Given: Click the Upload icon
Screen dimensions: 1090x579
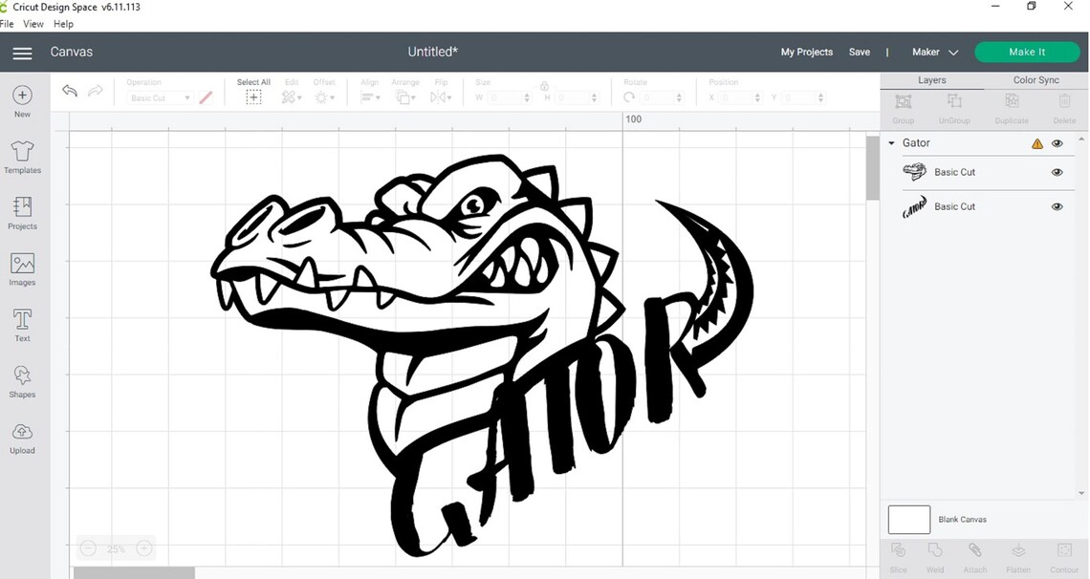Looking at the screenshot, I should click(21, 436).
